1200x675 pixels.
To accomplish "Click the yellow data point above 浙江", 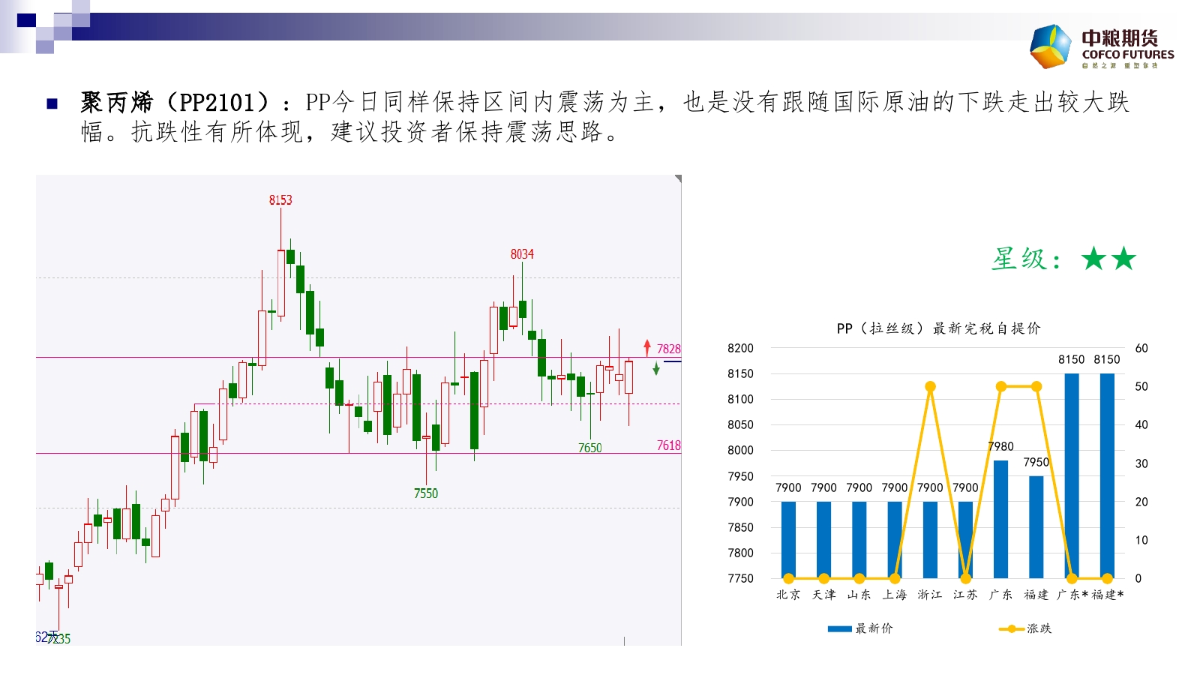I will 930,387.
